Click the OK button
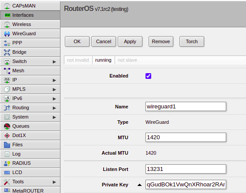Viewport: 246px width, 193px height. [x=77, y=41]
